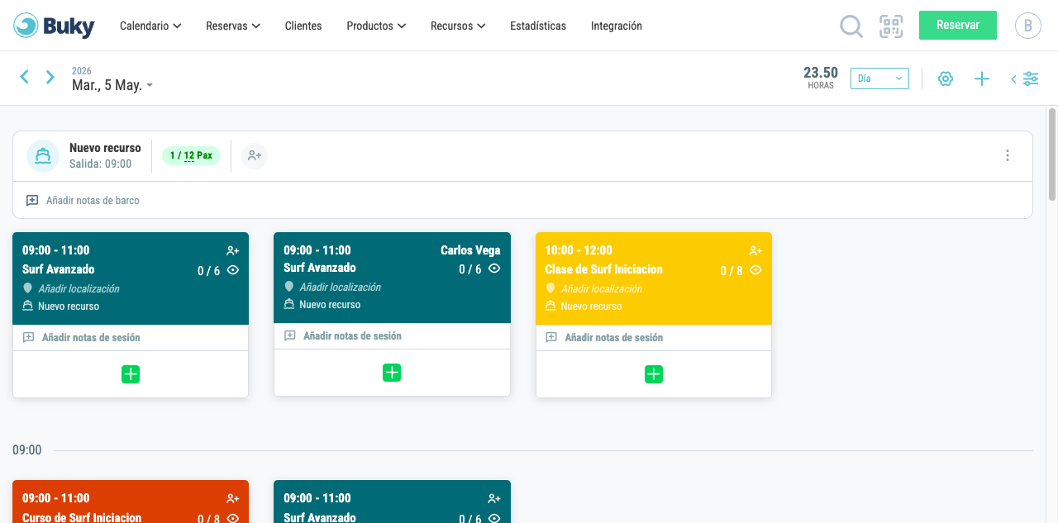Screen dimensions: 1058x523
Task: Toggle visibility eye on bottom Surf Avanzado card
Action: tap(494, 518)
